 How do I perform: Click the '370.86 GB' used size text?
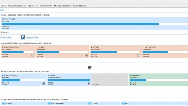coord(5,26)
